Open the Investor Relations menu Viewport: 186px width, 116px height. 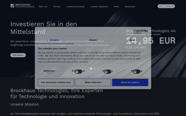99,6
